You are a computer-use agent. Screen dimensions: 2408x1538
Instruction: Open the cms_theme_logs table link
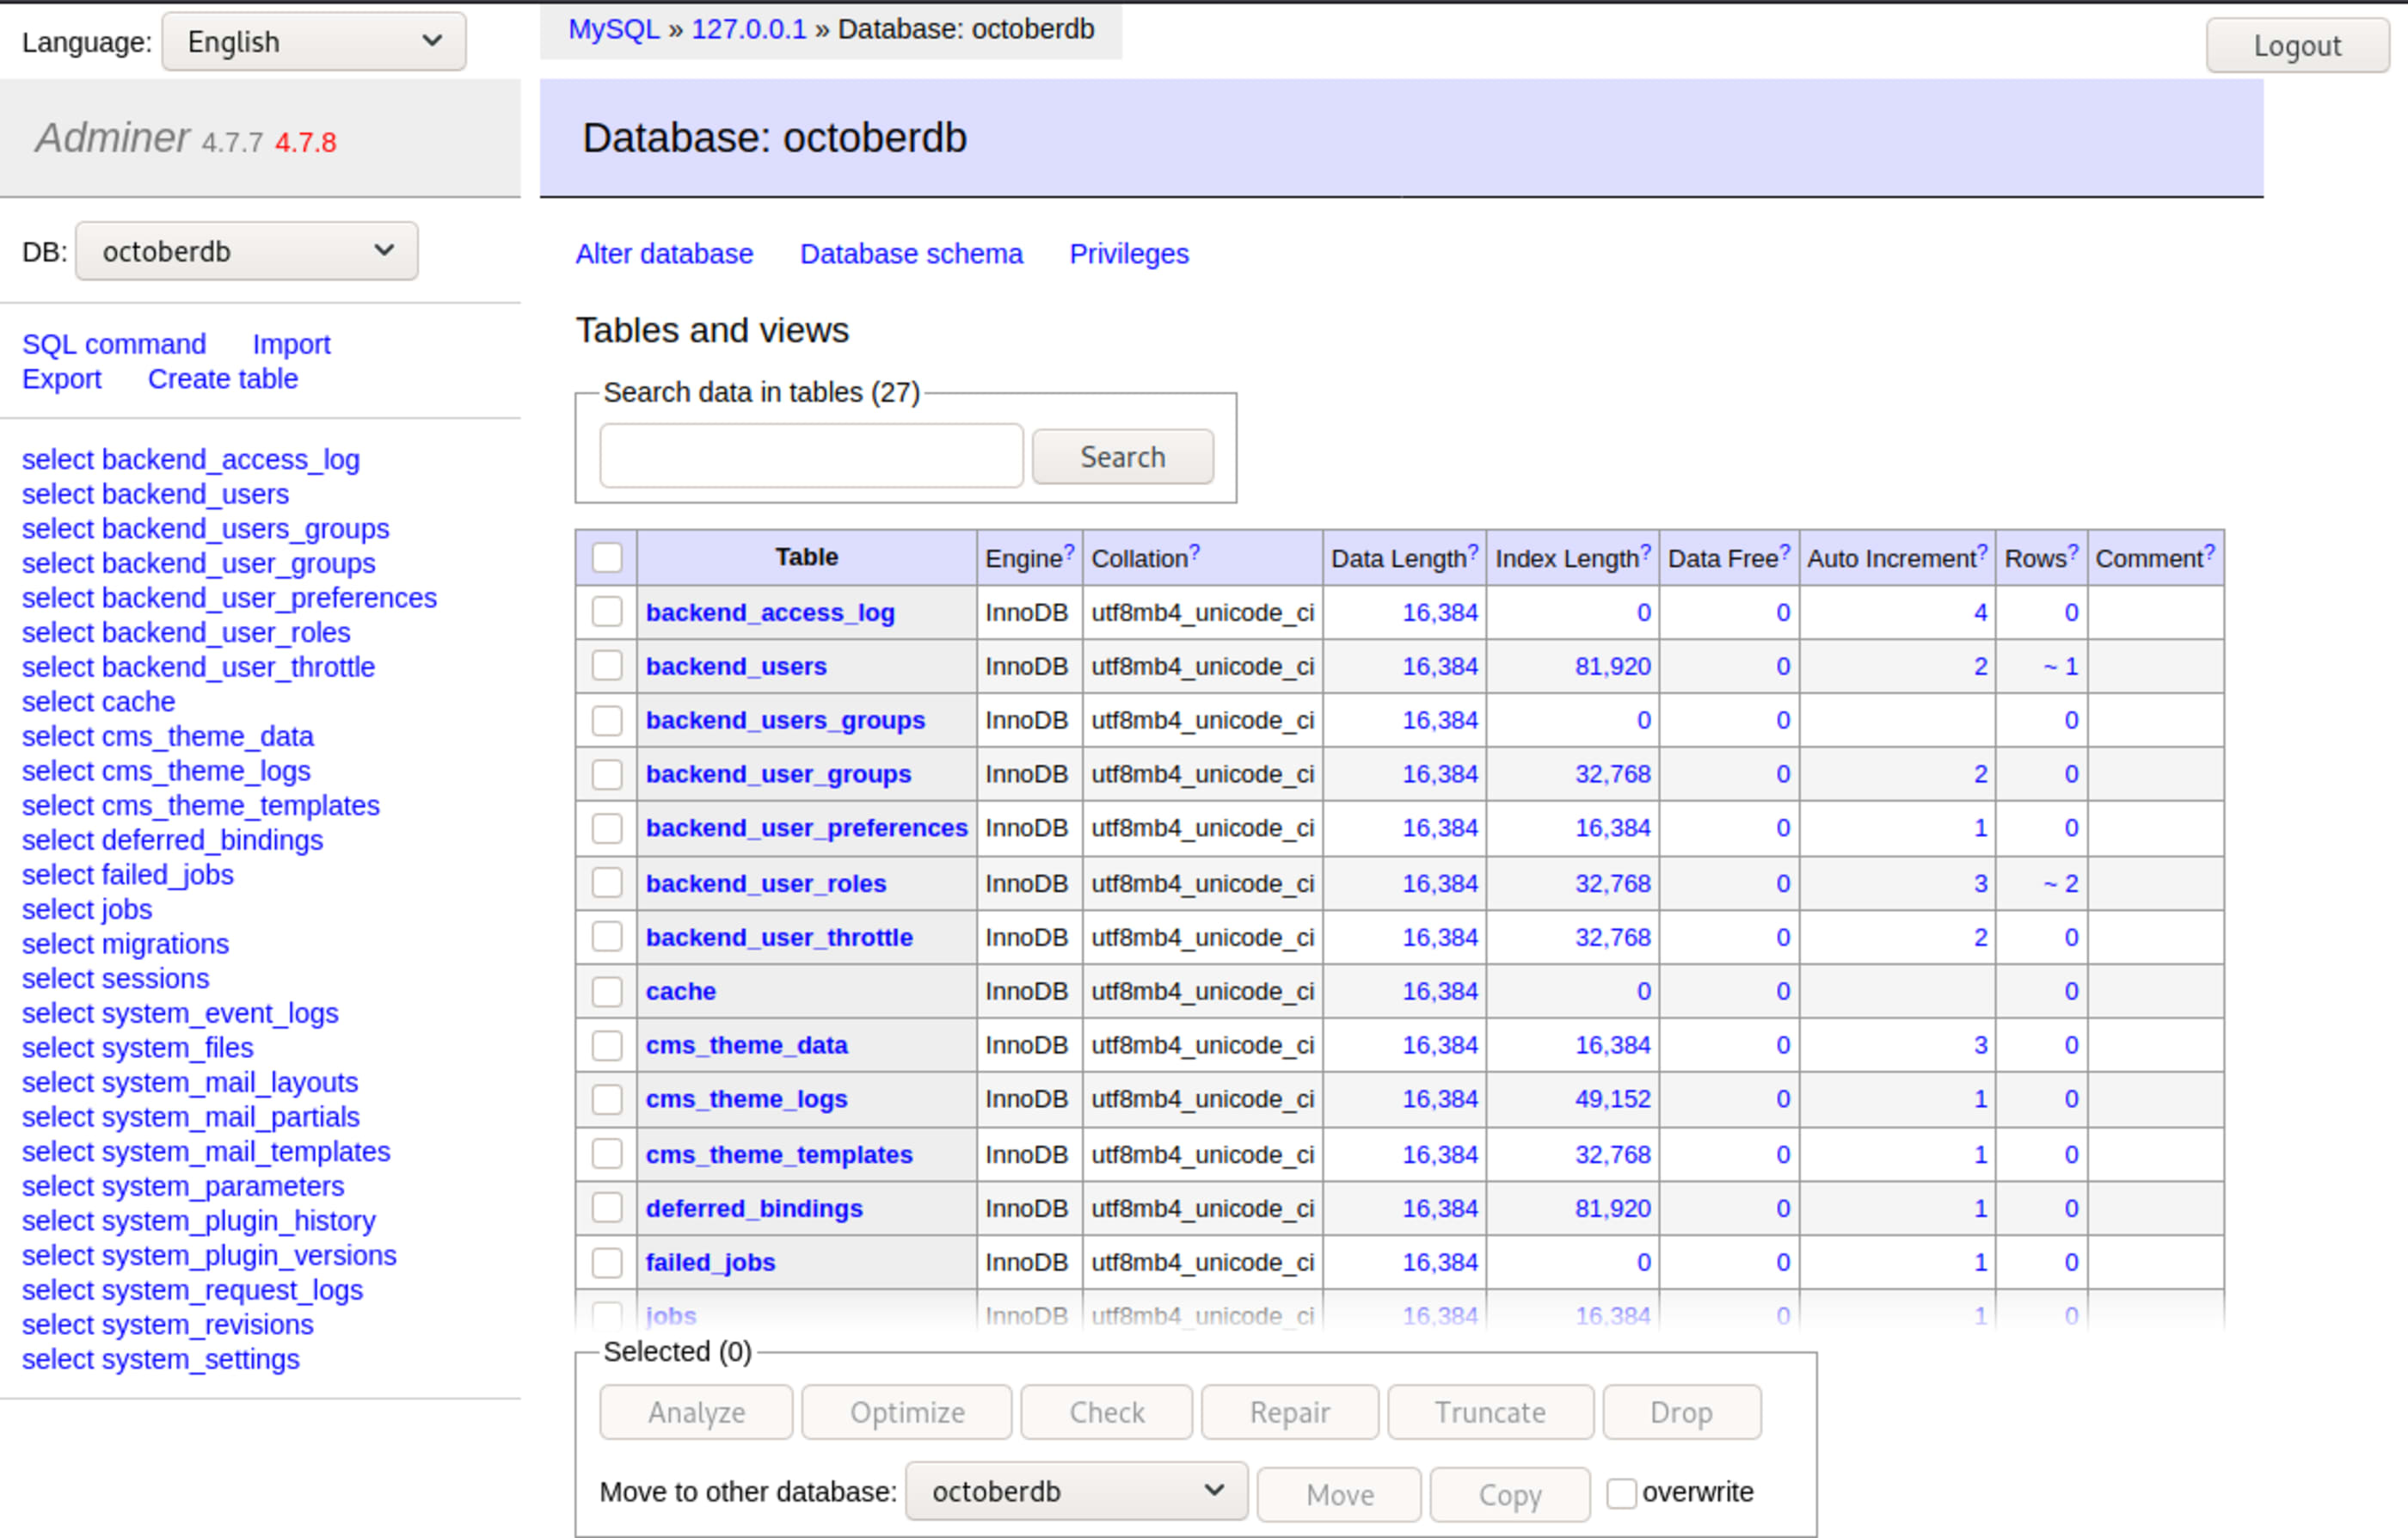[746, 1099]
